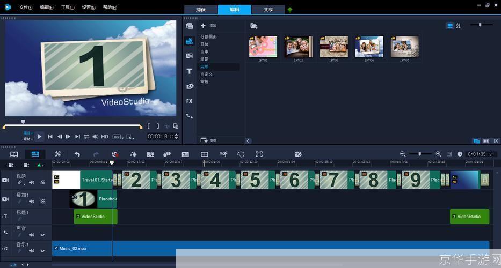This screenshot has height=268, width=501.
Task: Open the Title library with T icon
Action: (190, 71)
